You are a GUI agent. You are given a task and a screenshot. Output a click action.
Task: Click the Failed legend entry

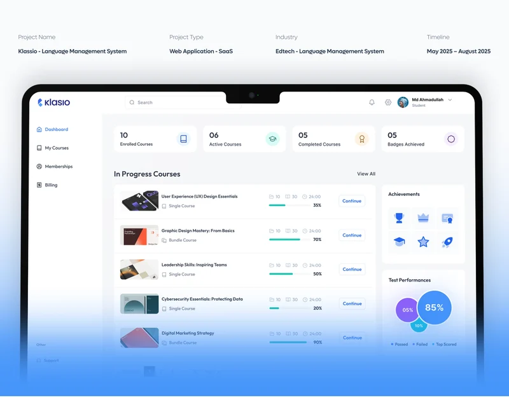[420, 344]
